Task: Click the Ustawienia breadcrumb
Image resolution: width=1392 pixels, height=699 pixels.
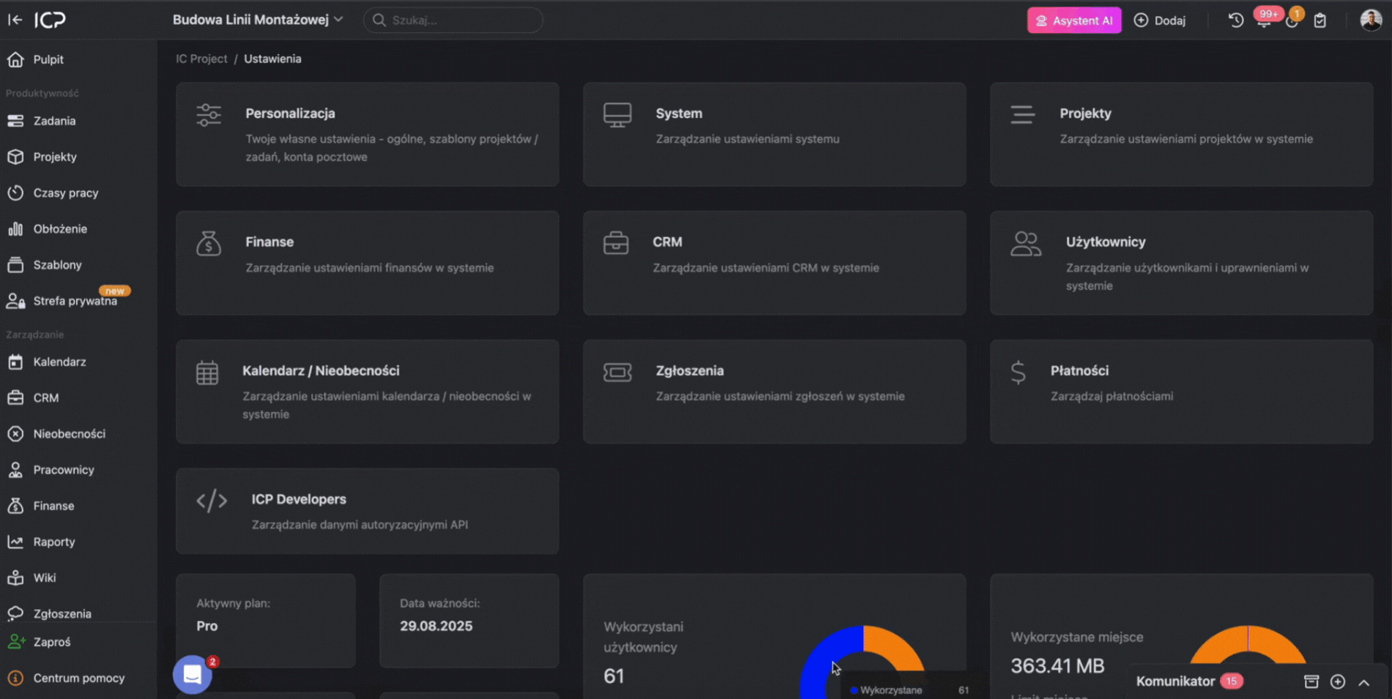Action: (272, 59)
